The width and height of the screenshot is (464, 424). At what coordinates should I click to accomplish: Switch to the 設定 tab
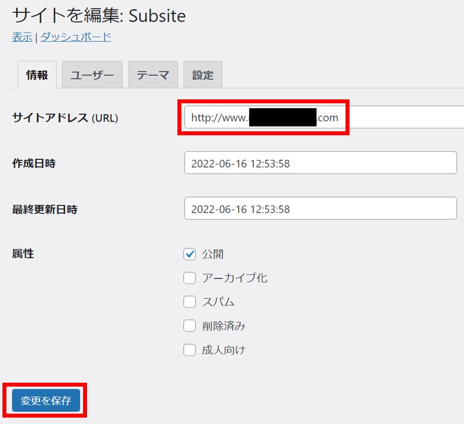(203, 75)
